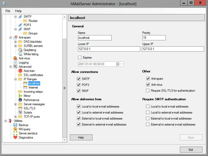
Task: Click the Mirror arrow icon
Action: (x=20, y=96)
